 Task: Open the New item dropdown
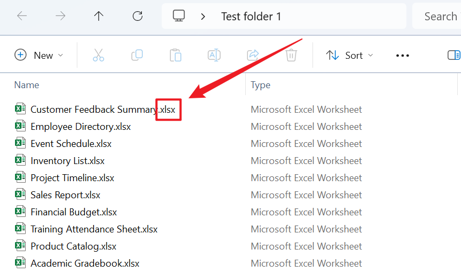click(39, 55)
